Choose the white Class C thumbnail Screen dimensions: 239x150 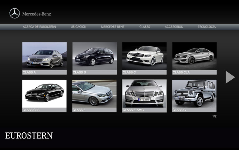(x=144, y=56)
